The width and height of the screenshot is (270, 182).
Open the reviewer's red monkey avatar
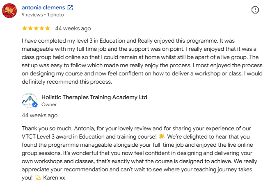[9, 11]
